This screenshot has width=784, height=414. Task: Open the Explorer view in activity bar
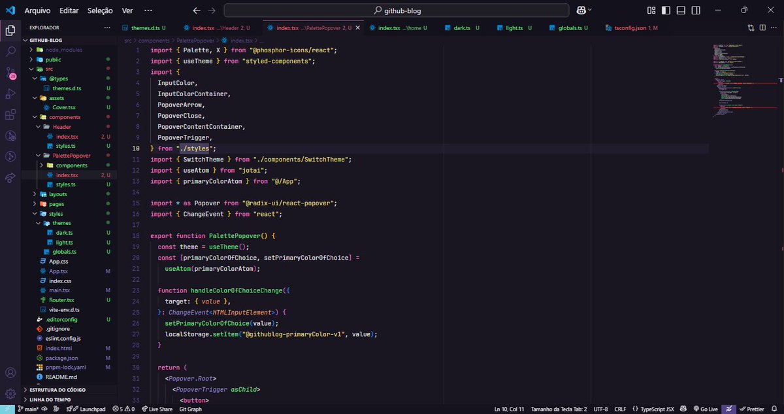coord(10,30)
